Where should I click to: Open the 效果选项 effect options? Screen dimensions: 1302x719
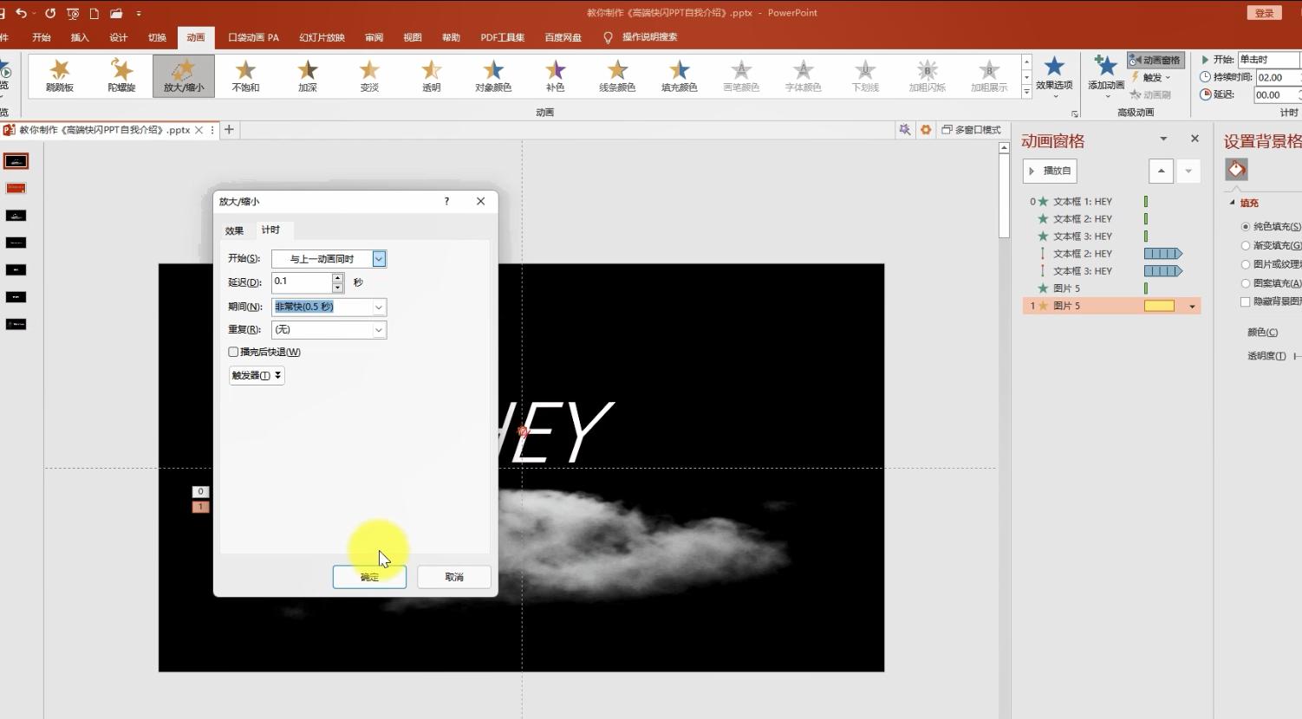[1053, 74]
